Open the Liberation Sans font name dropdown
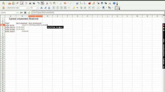 pos(28,8)
